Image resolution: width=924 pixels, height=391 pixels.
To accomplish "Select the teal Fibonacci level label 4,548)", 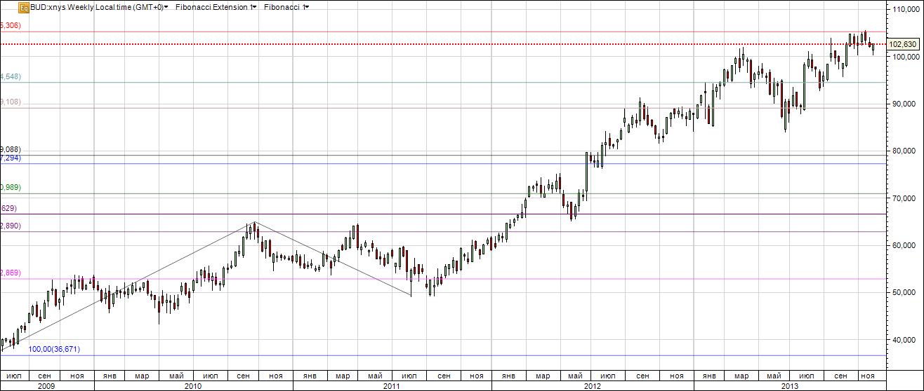I will tap(11, 76).
